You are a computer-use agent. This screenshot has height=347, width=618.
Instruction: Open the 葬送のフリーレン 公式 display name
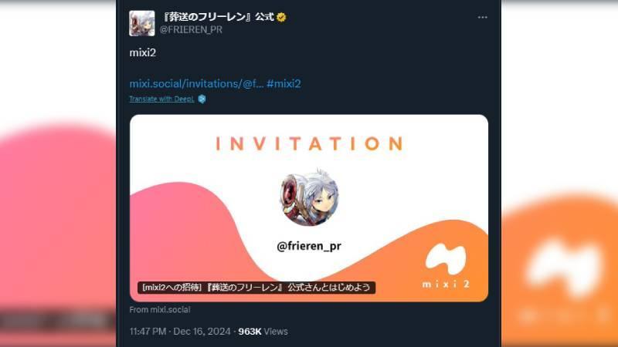[x=219, y=17]
